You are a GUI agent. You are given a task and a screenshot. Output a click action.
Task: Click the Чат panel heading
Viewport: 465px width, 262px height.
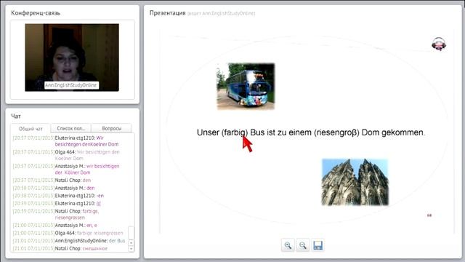tap(16, 116)
